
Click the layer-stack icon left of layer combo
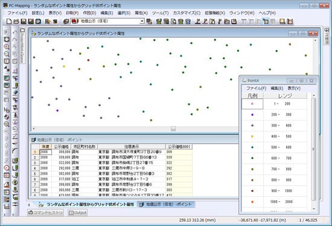(66, 21)
